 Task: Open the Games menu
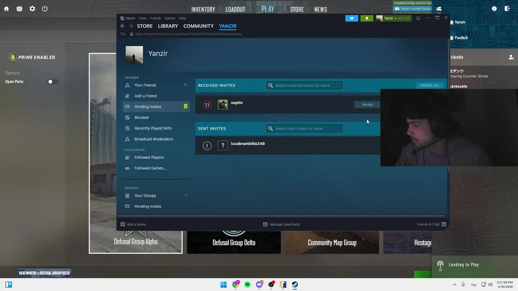pos(170,18)
